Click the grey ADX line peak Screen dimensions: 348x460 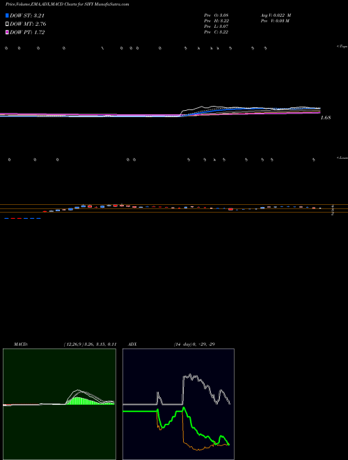tap(190, 375)
